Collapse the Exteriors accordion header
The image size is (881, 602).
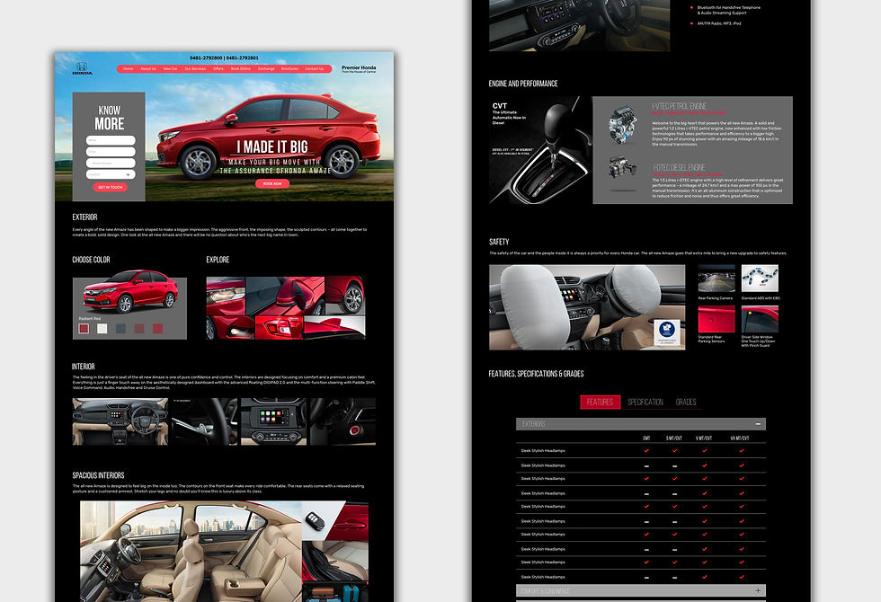coord(641,424)
